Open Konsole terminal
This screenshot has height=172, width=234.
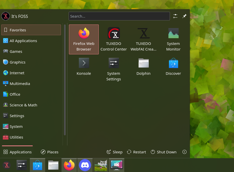coord(84,67)
